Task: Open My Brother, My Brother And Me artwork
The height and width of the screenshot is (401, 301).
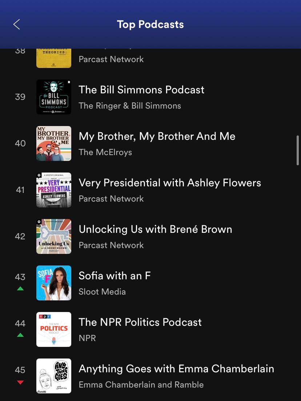Action: [53, 143]
